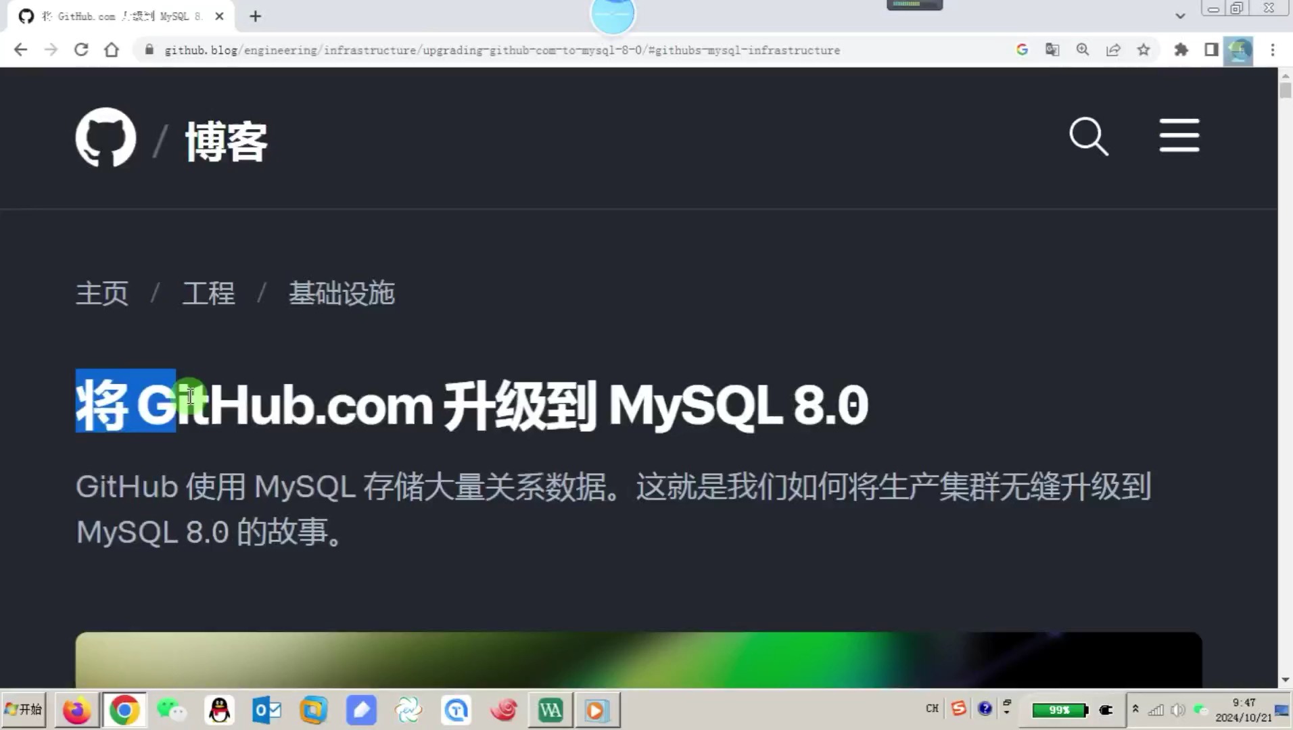The image size is (1293, 730).
Task: Toggle the Chrome side panel
Action: [1211, 49]
